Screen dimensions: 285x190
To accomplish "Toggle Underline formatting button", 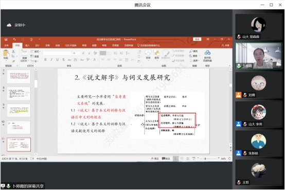I will pos(58,60).
